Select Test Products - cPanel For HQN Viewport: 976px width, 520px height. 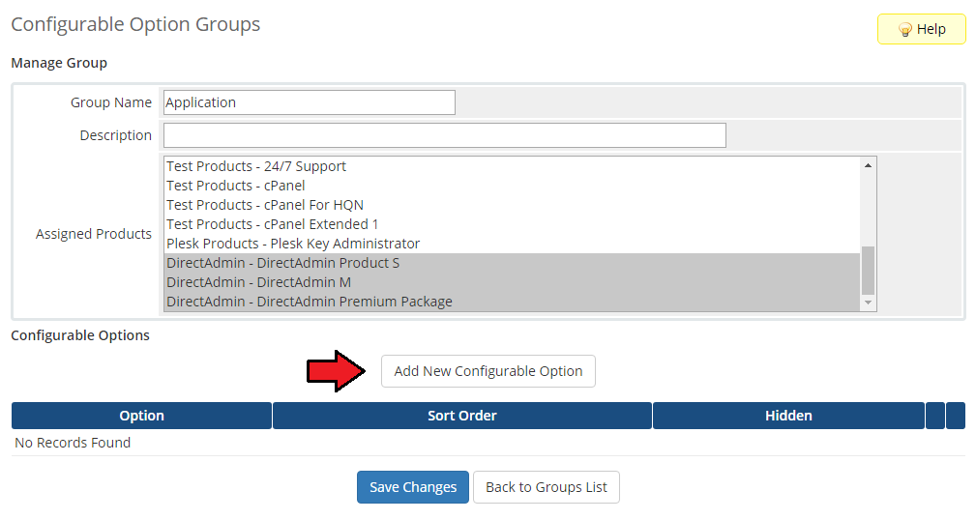(512, 205)
